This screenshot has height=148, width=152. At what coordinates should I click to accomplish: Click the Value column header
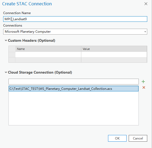pyautogui.click(x=114, y=49)
